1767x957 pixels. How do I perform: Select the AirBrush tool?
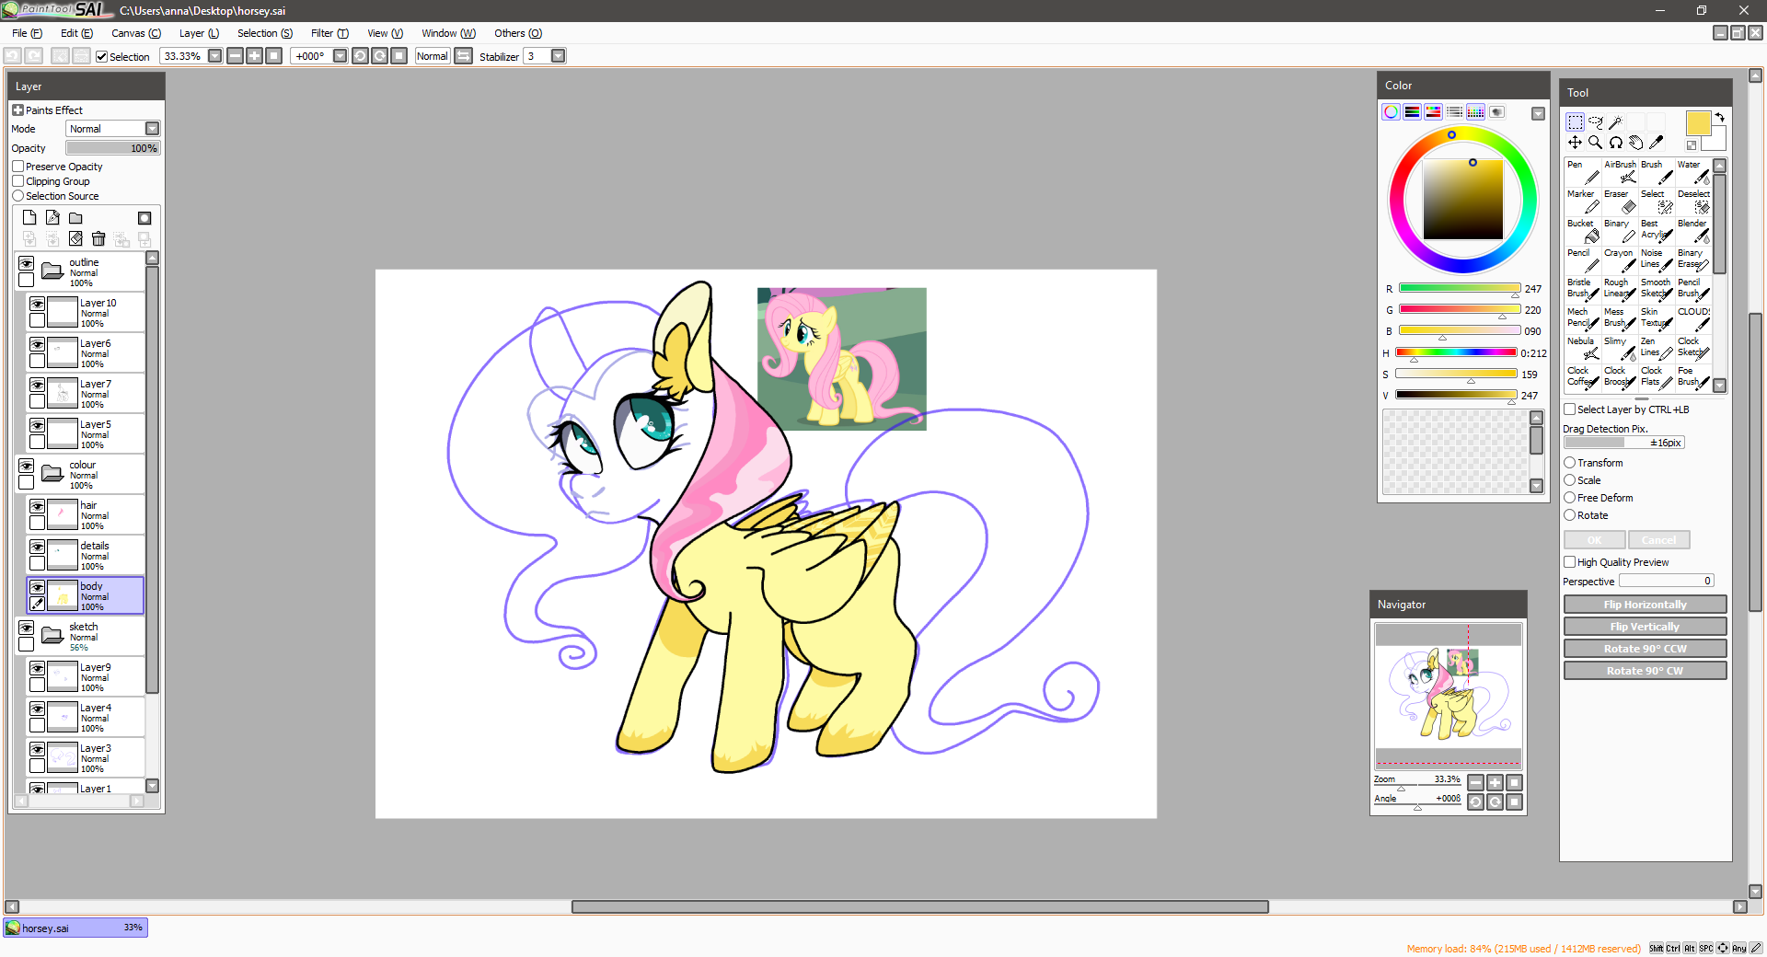coord(1621,172)
